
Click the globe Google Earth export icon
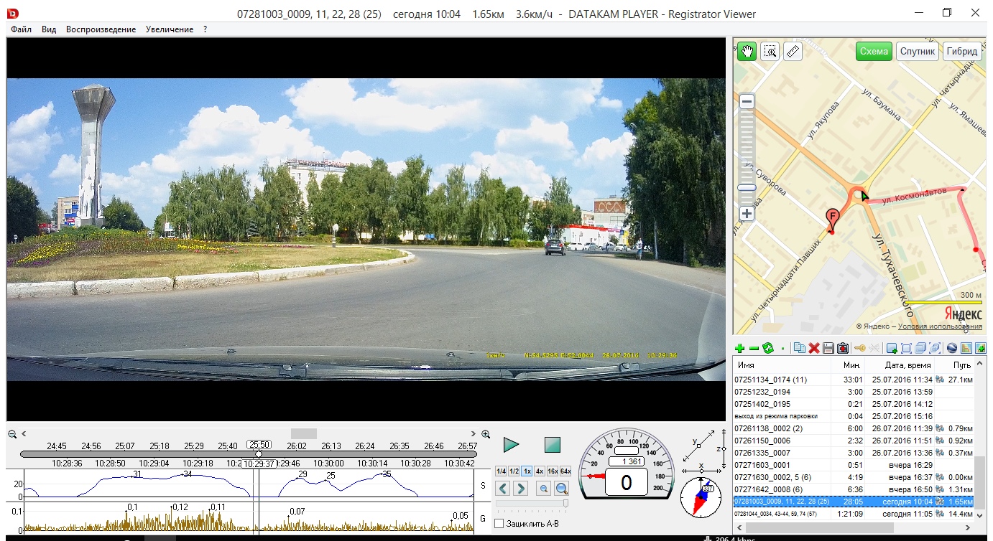pyautogui.click(x=952, y=348)
